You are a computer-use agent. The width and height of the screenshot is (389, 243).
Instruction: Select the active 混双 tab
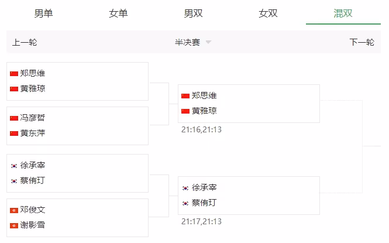343,13
